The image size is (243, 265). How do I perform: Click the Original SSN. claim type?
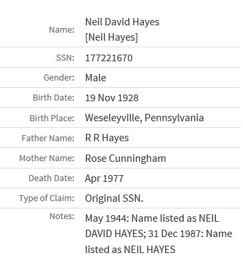114,198
